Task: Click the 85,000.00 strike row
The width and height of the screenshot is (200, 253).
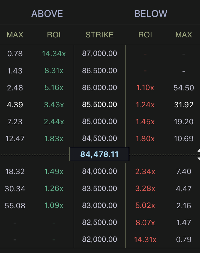Action: click(x=100, y=121)
